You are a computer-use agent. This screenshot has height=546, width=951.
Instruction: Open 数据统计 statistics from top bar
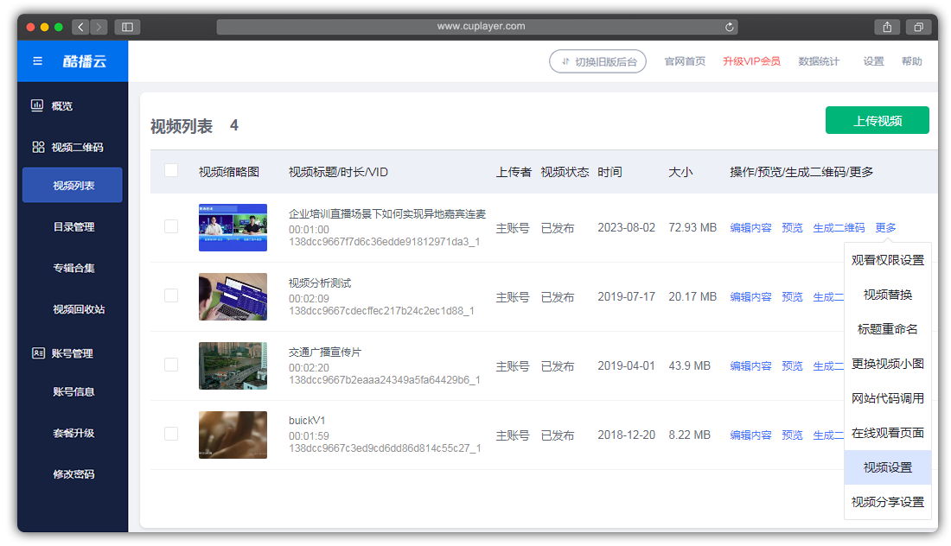[819, 61]
